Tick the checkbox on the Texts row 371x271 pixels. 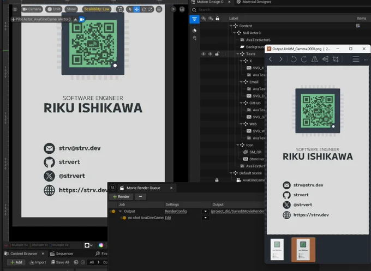224,54
